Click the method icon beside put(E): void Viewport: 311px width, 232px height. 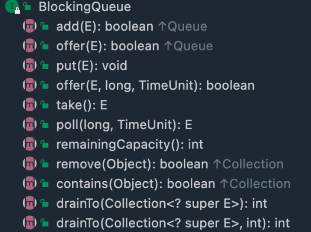(28, 66)
